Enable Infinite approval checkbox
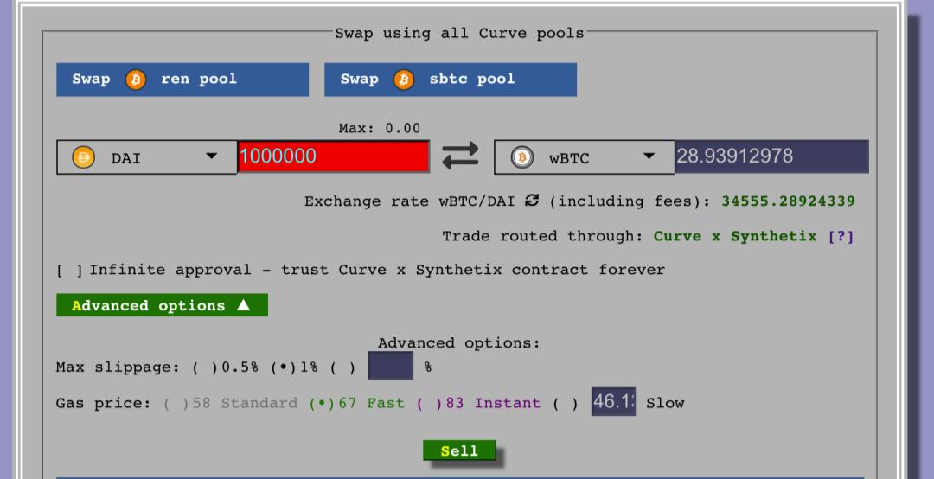The width and height of the screenshot is (934, 479). (x=70, y=271)
